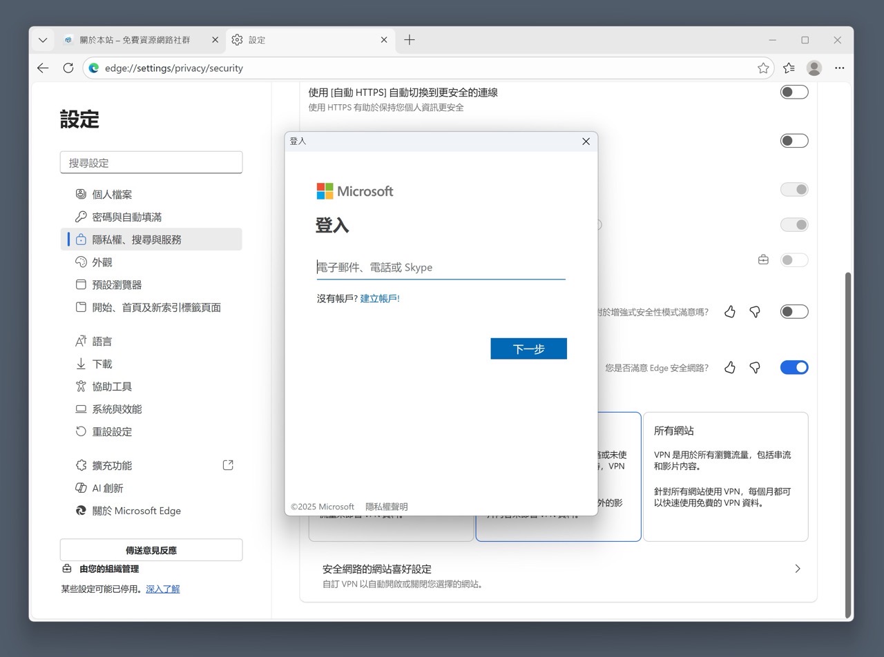Select the 所有網站 VPN option card
884x657 pixels.
point(725,476)
